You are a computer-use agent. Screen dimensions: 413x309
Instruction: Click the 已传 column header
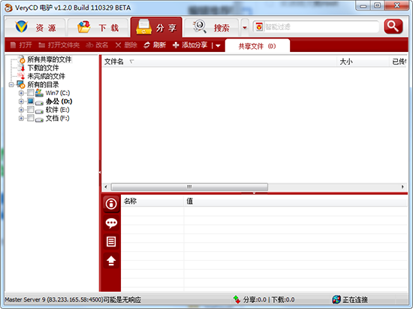[x=399, y=62]
